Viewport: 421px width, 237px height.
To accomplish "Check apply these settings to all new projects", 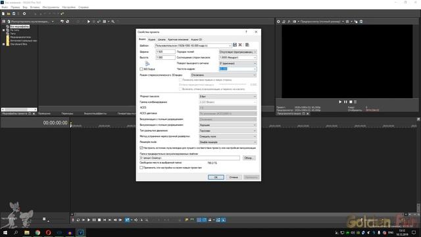I will click(141, 167).
